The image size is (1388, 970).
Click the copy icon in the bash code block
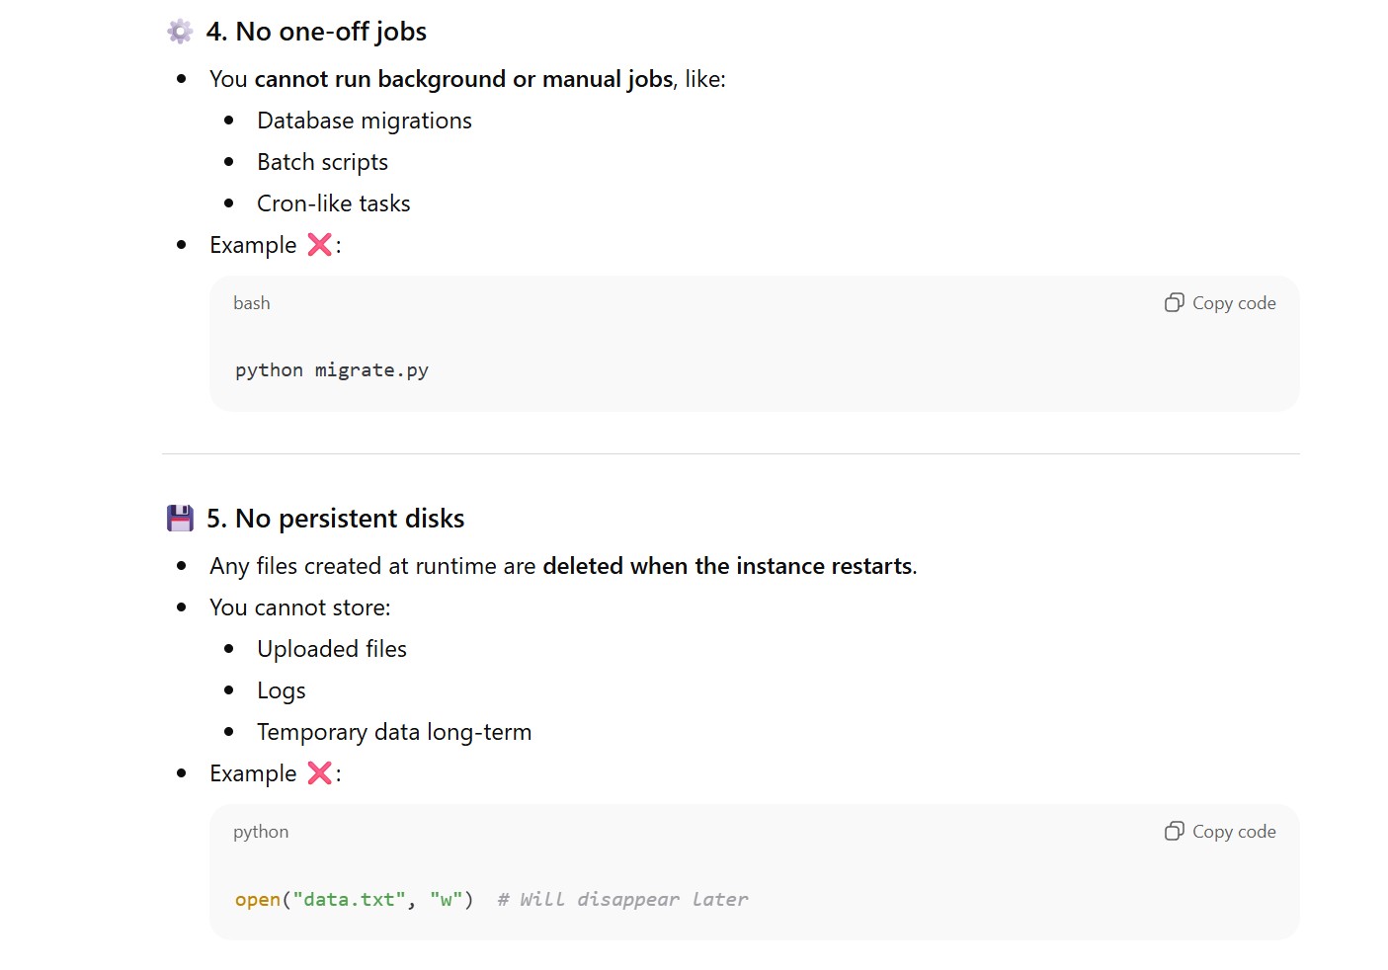pyautogui.click(x=1174, y=303)
